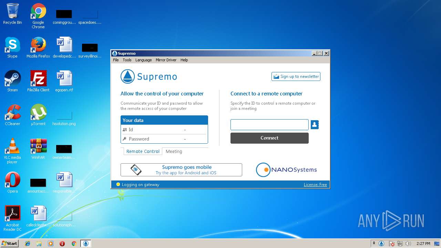Open the developedc document on the desktop
This screenshot has width=441, height=248.
click(x=64, y=48)
